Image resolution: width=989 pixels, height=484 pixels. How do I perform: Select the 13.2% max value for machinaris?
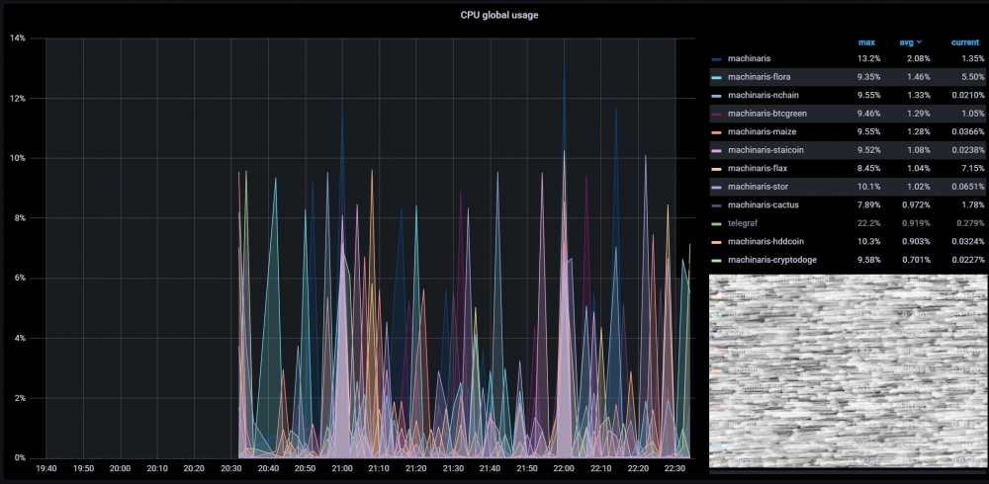click(869, 58)
